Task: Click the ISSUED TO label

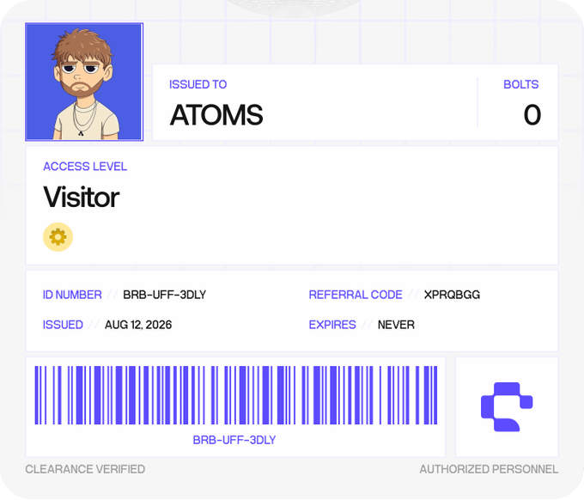Action: tap(198, 84)
